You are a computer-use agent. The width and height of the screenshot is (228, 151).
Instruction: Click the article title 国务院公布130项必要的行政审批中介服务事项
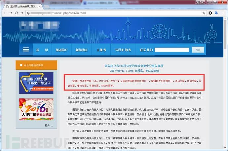click(134, 66)
